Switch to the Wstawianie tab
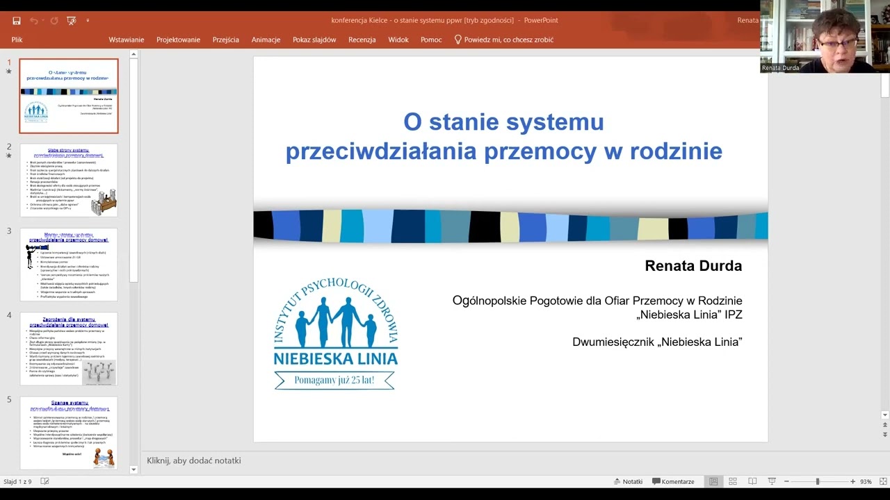The height and width of the screenshot is (500, 890). pos(126,40)
